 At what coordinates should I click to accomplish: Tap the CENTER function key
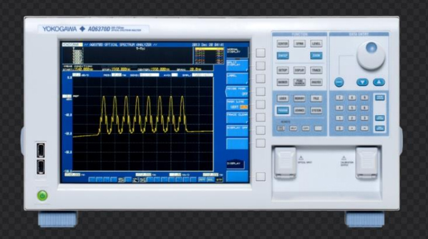[283, 44]
